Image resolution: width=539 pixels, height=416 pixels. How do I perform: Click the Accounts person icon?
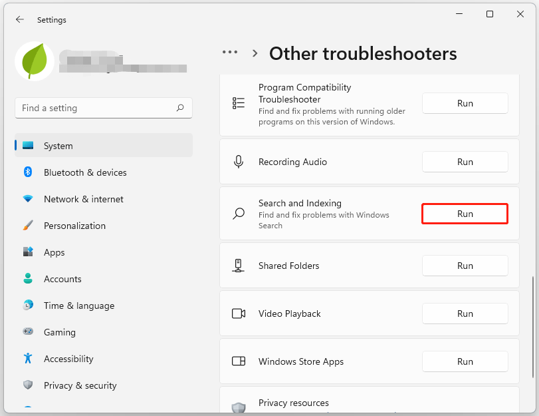28,278
